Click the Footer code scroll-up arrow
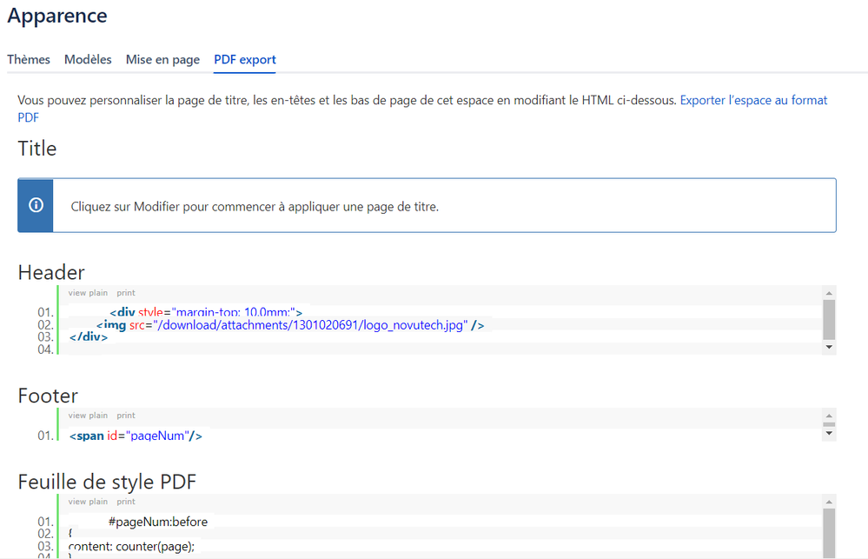The image size is (868, 559). pyautogui.click(x=829, y=416)
